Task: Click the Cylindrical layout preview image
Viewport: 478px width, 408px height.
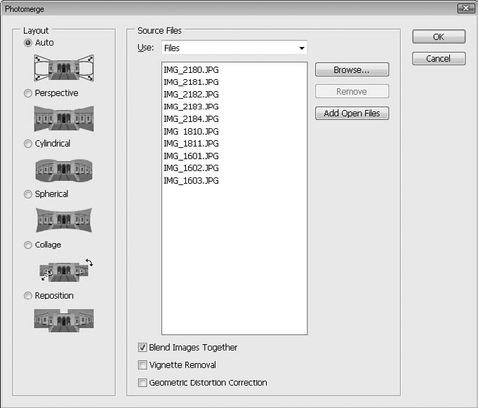Action: pyautogui.click(x=64, y=170)
